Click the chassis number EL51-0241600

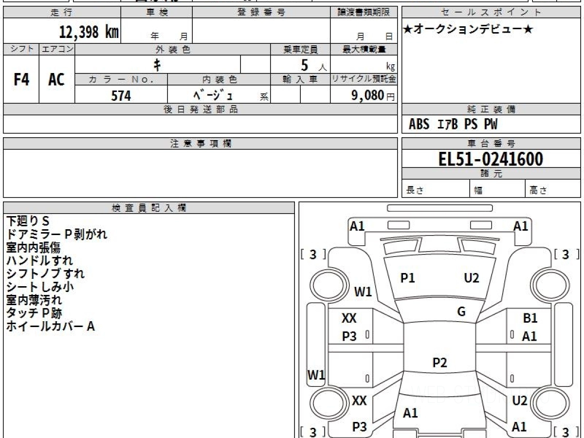coord(491,159)
